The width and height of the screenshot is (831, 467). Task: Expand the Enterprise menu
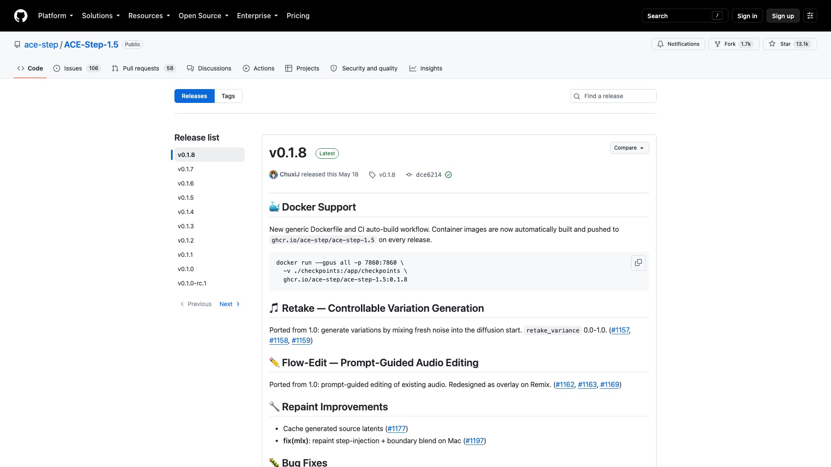pos(257,16)
